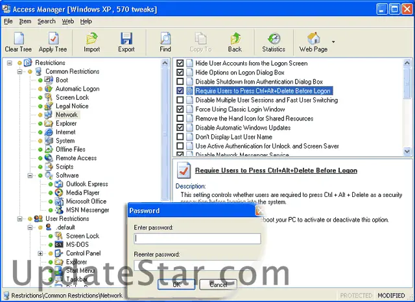Click the Media Player icon
This screenshot has height=302, width=415.
[x=59, y=192]
